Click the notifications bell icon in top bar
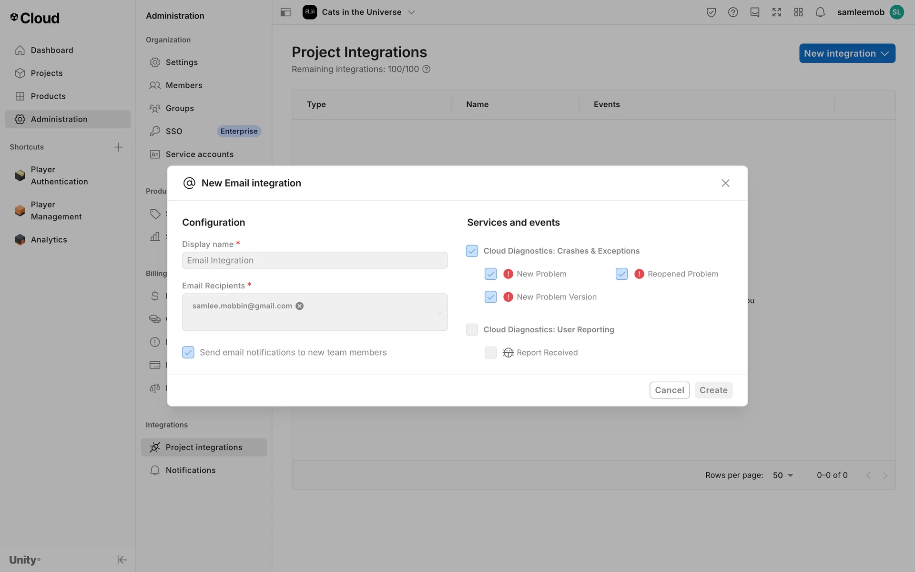The height and width of the screenshot is (572, 915). [x=820, y=12]
